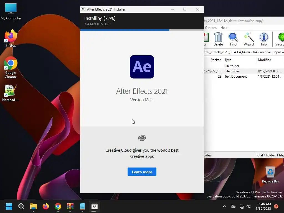Viewport: 284px width, 213px height.
Task: Sort WinRAR list by Type column
Action: pyautogui.click(x=239, y=60)
